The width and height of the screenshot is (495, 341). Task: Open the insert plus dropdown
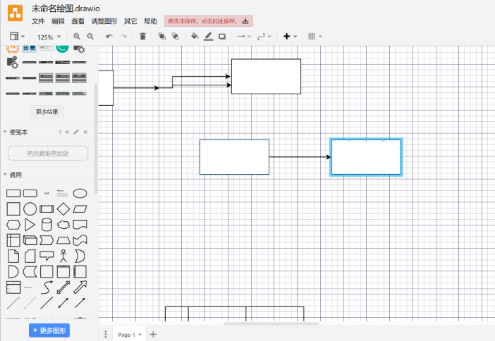[290, 37]
